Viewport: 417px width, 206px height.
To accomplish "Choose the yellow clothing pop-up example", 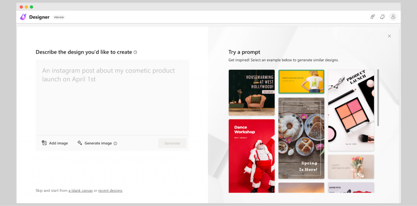I will point(301,82).
